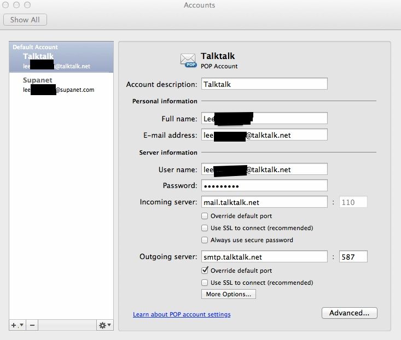Click the Incoming server text field
The image size is (401, 340).
point(264,202)
